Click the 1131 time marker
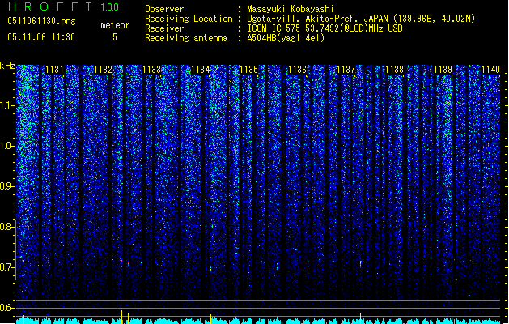The width and height of the screenshot is (509, 324). click(x=54, y=69)
